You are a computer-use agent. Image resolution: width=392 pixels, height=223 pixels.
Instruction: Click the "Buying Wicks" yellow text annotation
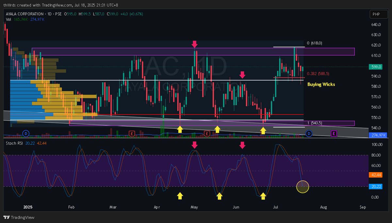coord(321,84)
